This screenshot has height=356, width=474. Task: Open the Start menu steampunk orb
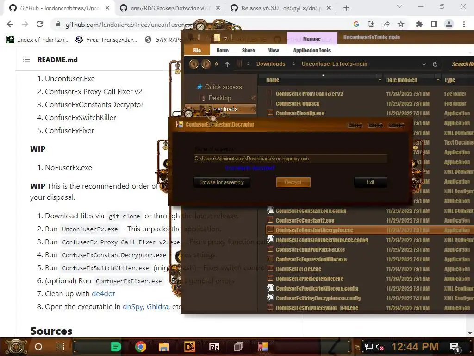[16, 347]
